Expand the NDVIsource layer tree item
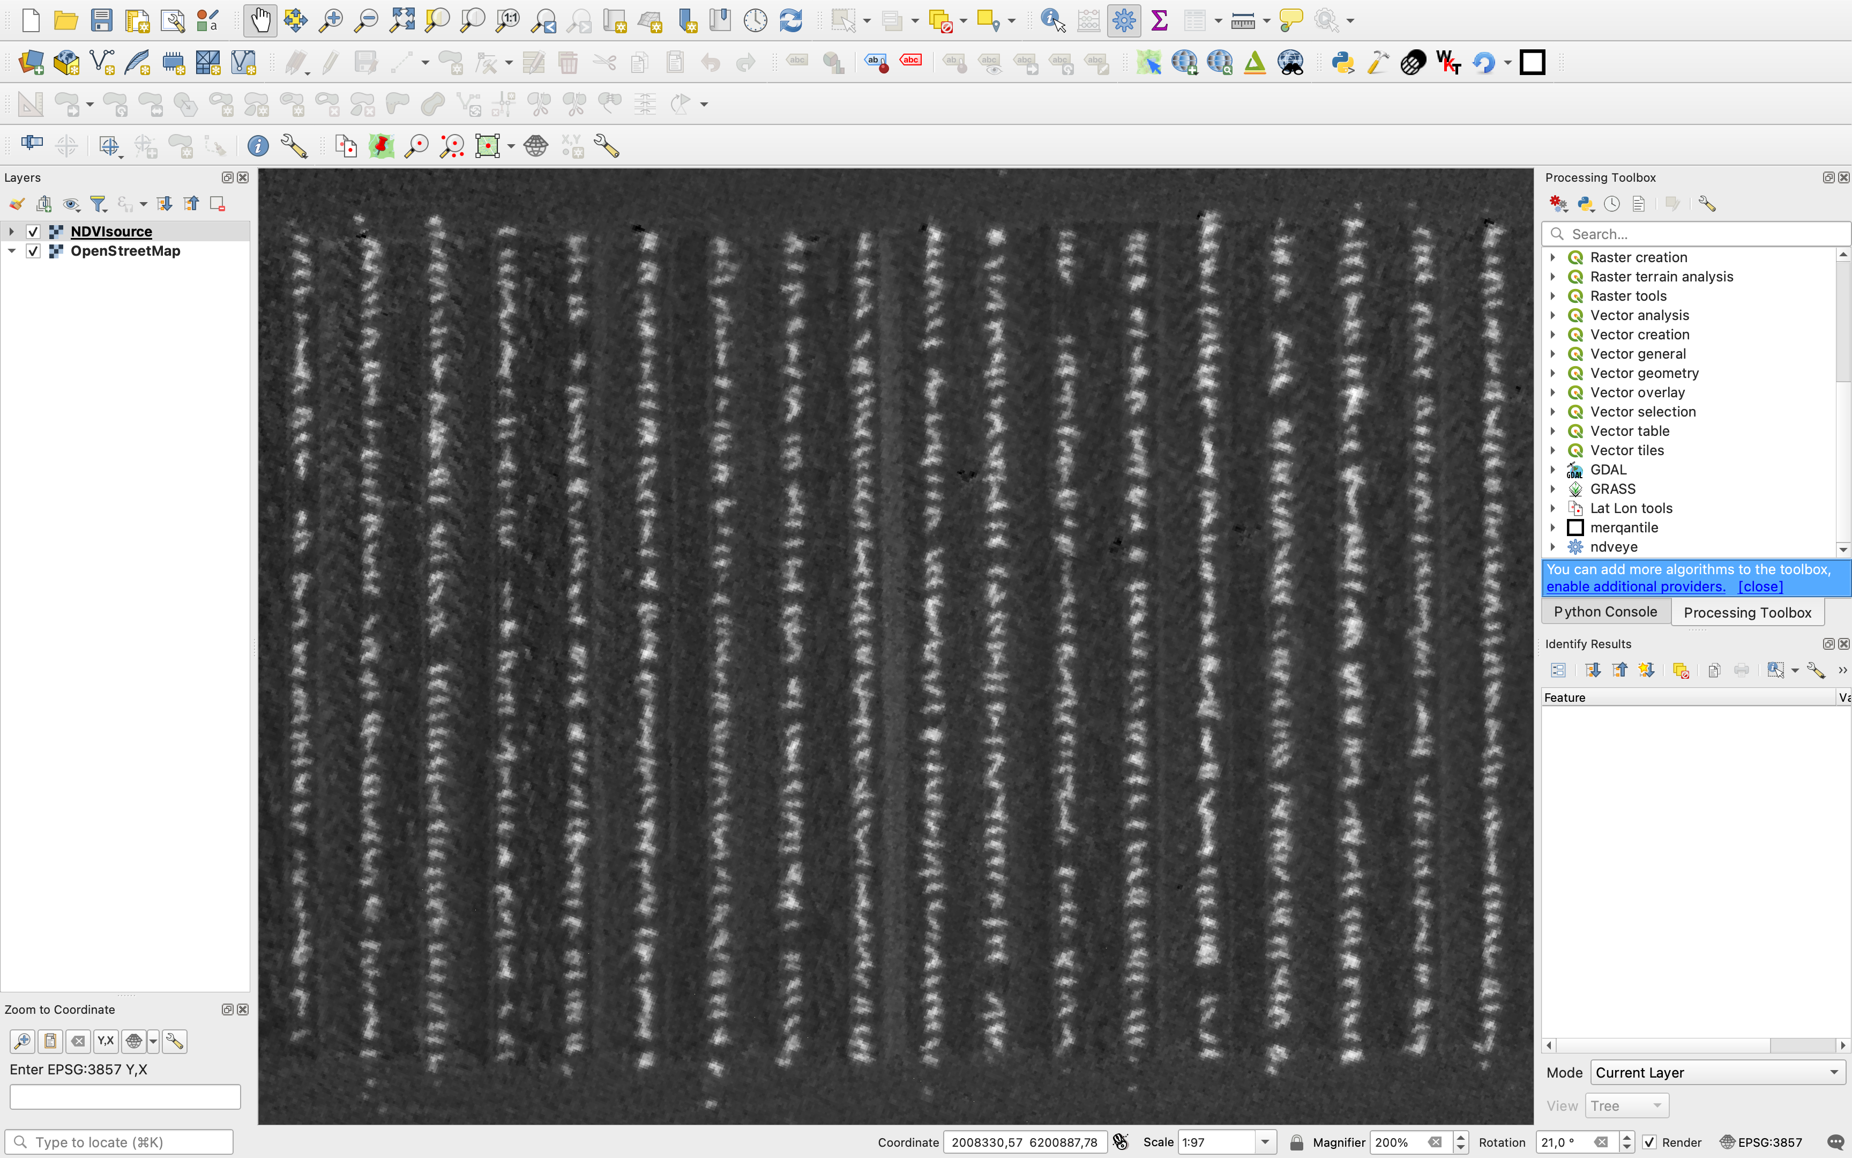 pyautogui.click(x=11, y=231)
